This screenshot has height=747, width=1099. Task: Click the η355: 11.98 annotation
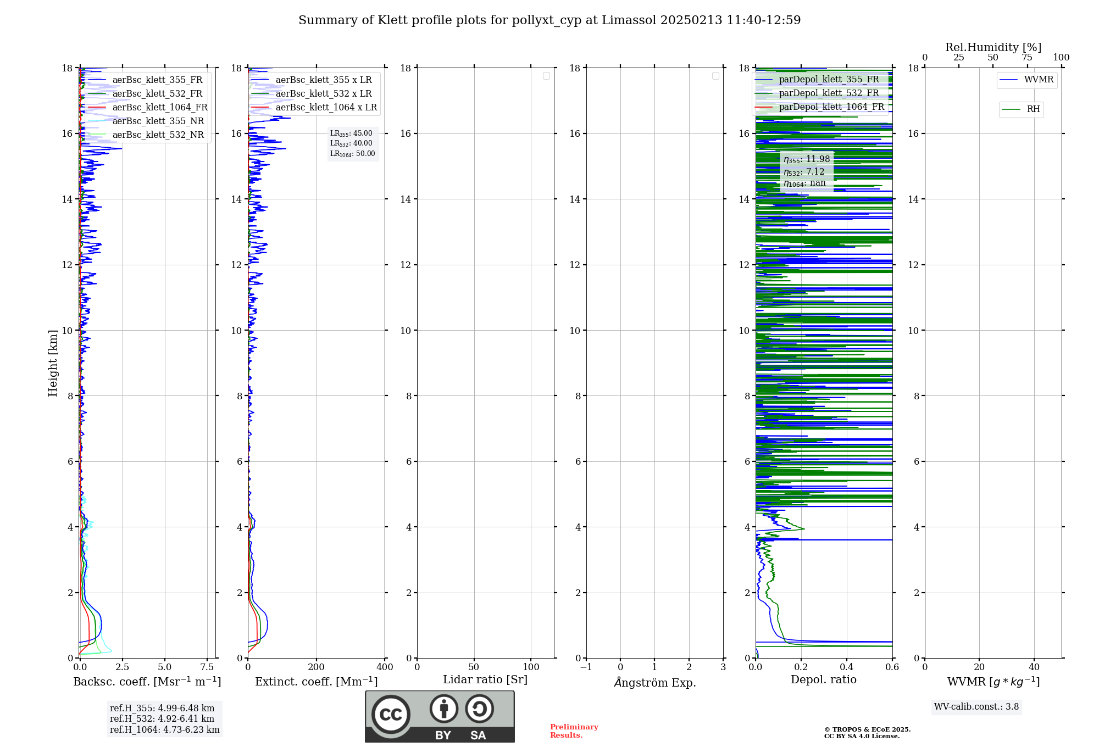coord(807,159)
